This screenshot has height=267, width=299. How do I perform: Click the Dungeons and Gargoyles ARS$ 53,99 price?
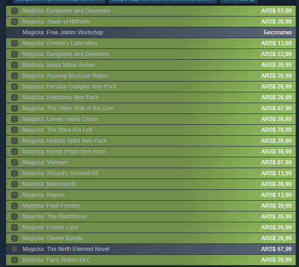click(x=276, y=11)
